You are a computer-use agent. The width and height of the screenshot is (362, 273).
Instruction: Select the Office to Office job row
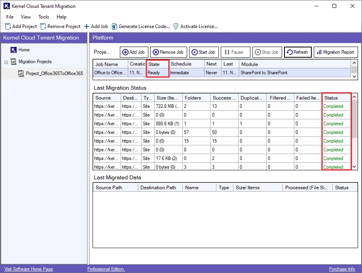coord(111,73)
